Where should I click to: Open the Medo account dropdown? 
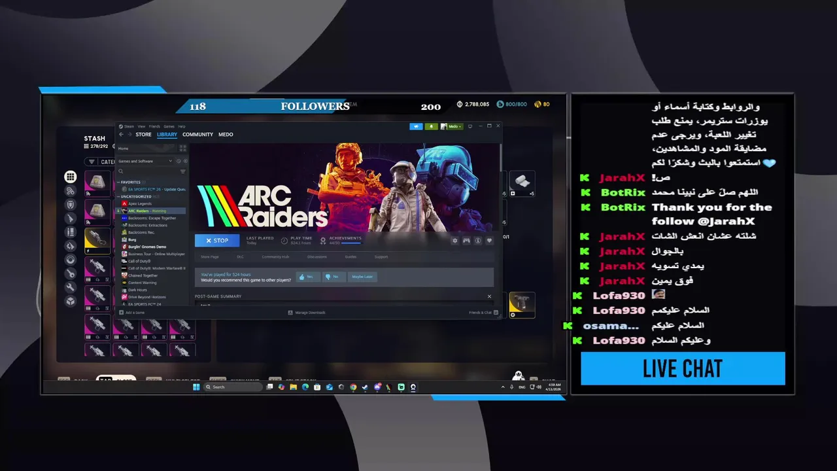[x=452, y=126]
